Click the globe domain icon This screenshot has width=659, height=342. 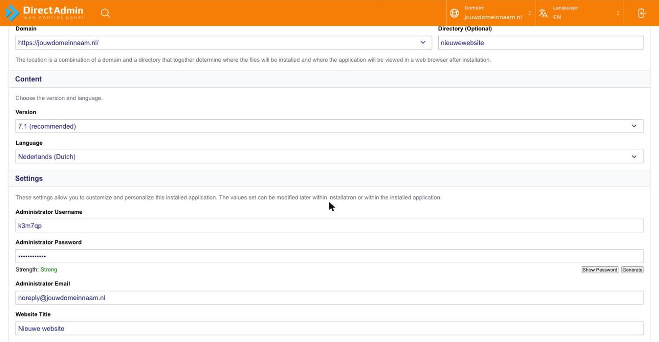point(454,13)
